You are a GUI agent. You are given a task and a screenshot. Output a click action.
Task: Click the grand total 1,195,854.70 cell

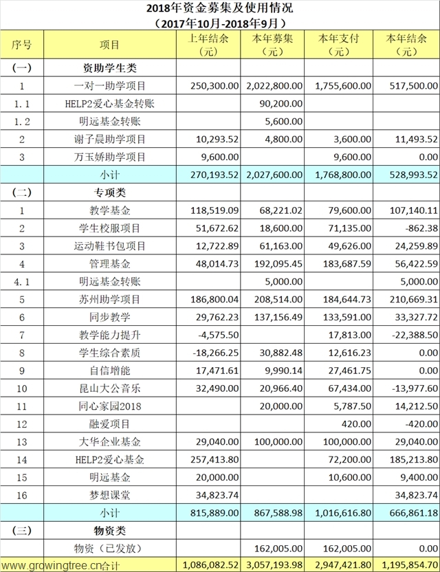pyautogui.click(x=406, y=564)
